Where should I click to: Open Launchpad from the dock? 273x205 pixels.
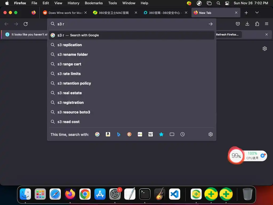click(x=40, y=194)
